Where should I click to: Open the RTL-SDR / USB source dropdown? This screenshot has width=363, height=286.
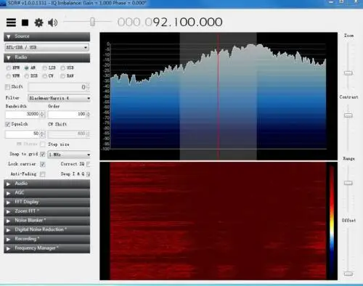pos(46,47)
